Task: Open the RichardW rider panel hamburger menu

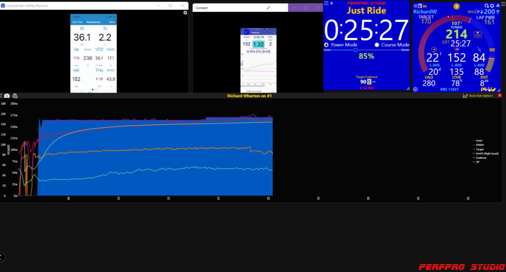Action: [x=415, y=6]
